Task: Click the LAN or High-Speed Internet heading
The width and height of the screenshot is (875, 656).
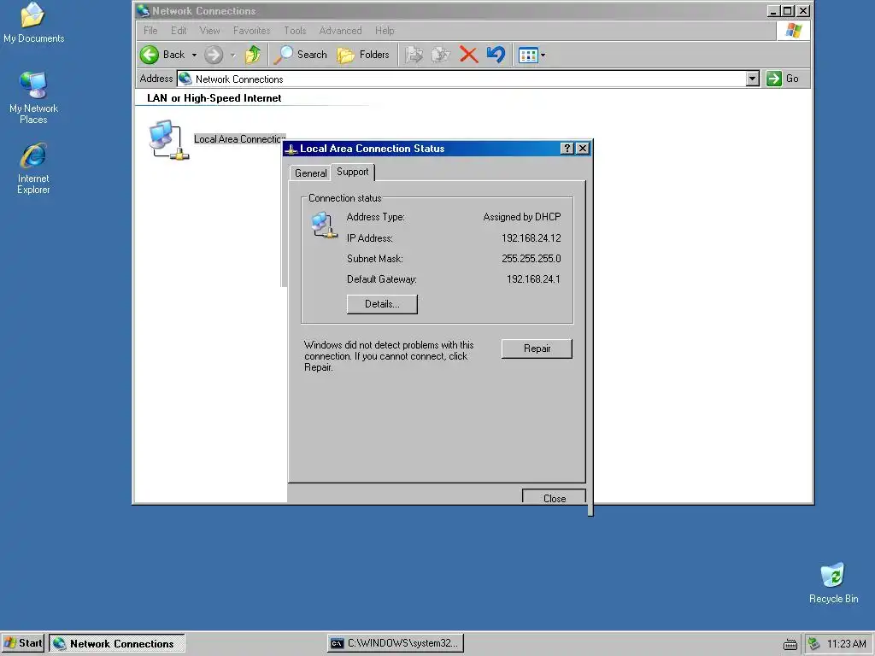Action: pos(214,98)
